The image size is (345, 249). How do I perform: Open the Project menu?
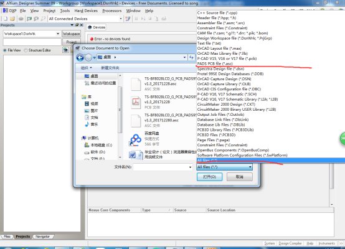click(x=49, y=11)
